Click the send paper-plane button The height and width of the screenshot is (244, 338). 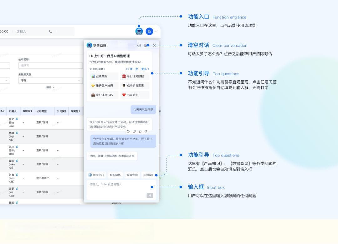point(150,195)
